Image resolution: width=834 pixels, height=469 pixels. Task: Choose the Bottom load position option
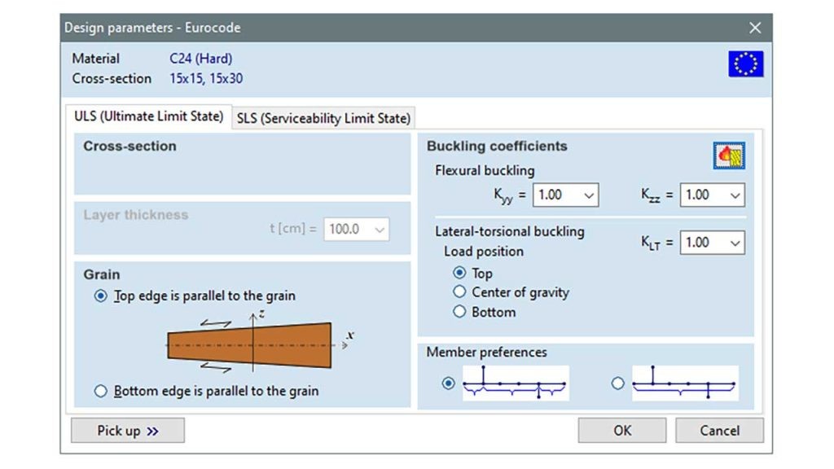click(x=459, y=312)
